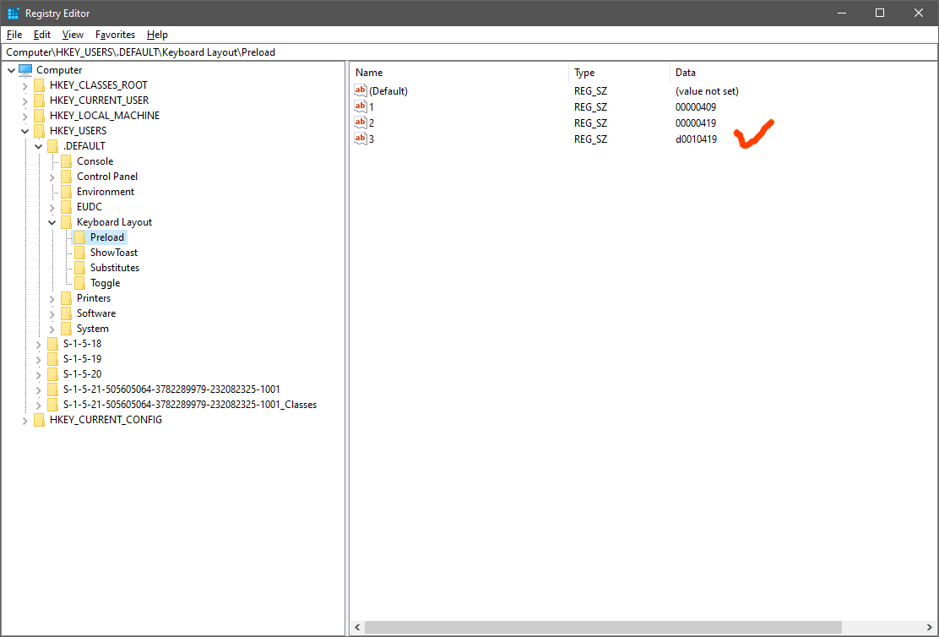Click the .DEFAULT folder icon

coord(53,146)
